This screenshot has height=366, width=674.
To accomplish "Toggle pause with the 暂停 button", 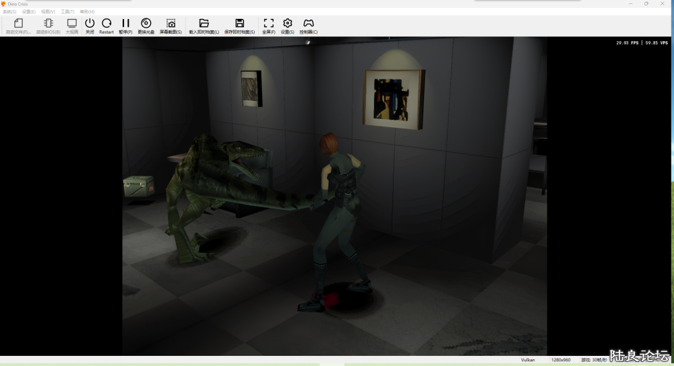I will [x=125, y=26].
